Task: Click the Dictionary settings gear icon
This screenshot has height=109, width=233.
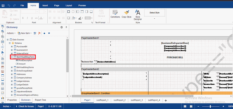Action: click(61, 27)
